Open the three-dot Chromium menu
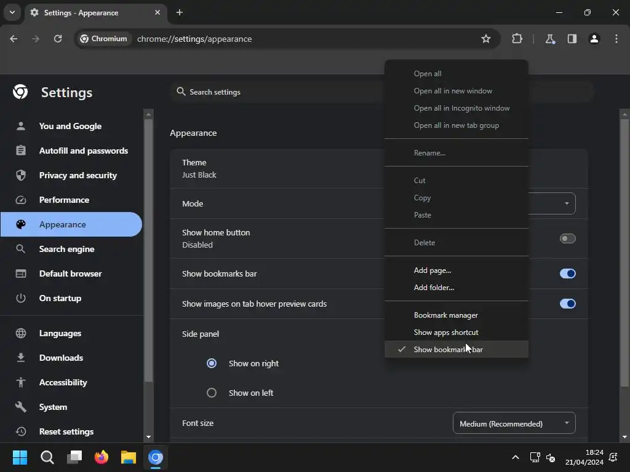 click(616, 39)
